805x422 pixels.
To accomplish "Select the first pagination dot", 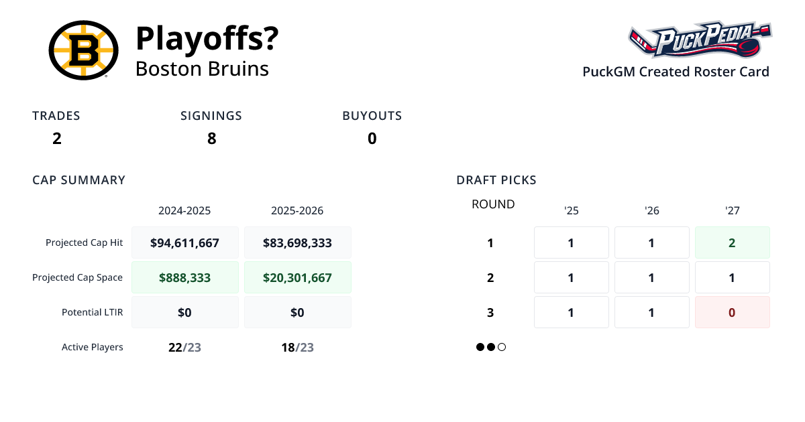I will (480, 347).
